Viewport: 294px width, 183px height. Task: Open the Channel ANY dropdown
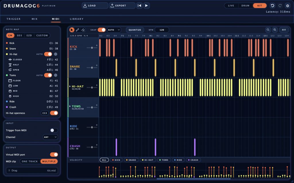coord(50,137)
